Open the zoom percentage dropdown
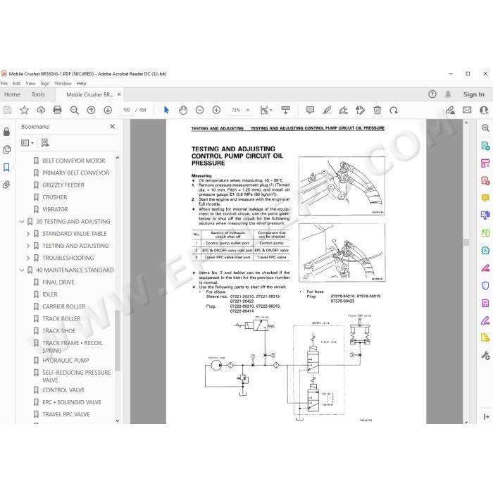493x493 pixels. click(x=248, y=110)
